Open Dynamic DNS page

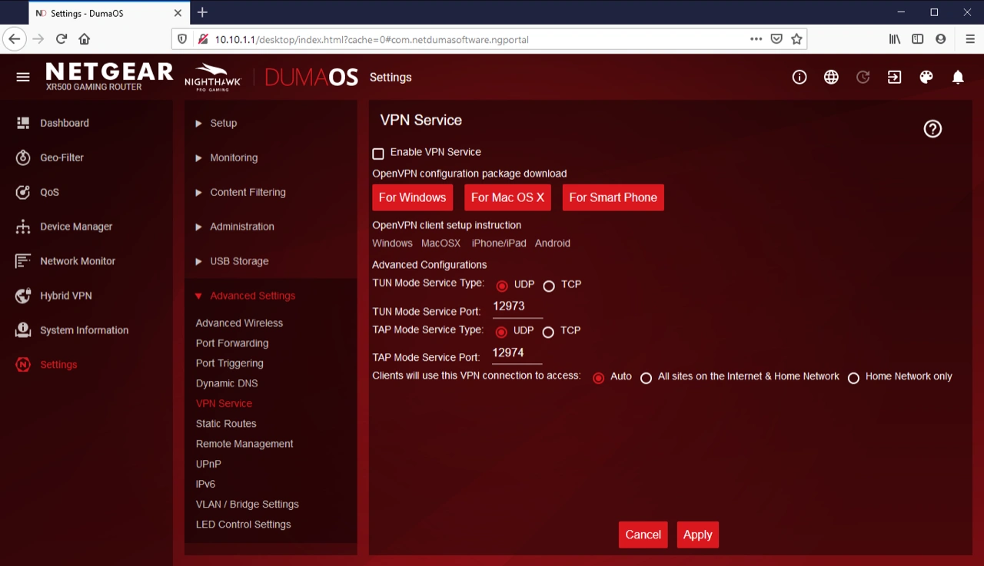click(x=227, y=383)
